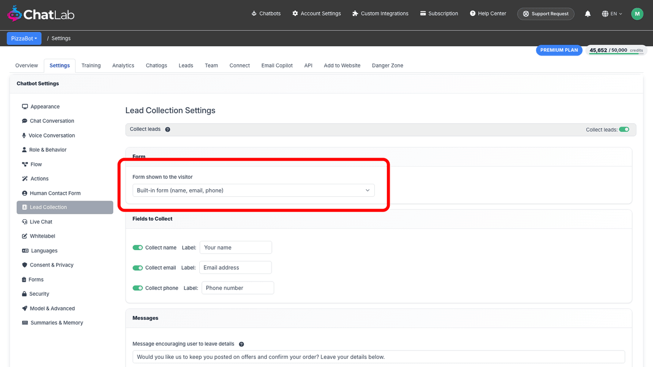Click the Live Chat headset icon

(24, 222)
